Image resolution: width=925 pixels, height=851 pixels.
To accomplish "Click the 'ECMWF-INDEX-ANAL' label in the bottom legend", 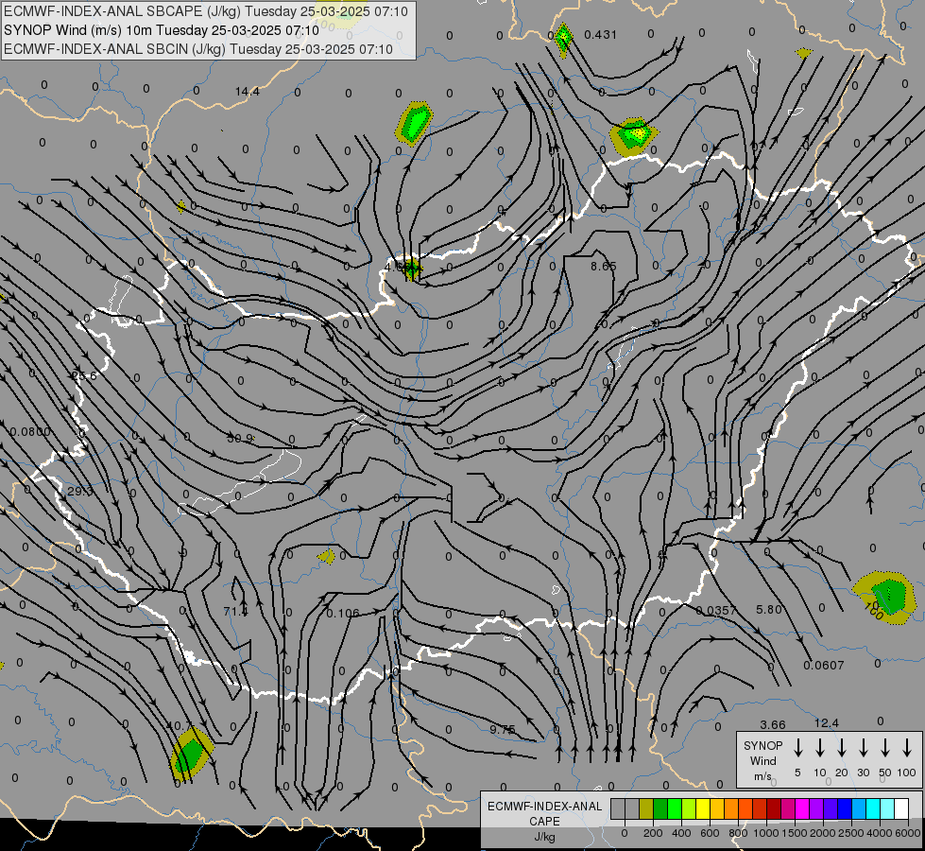I will point(544,807).
